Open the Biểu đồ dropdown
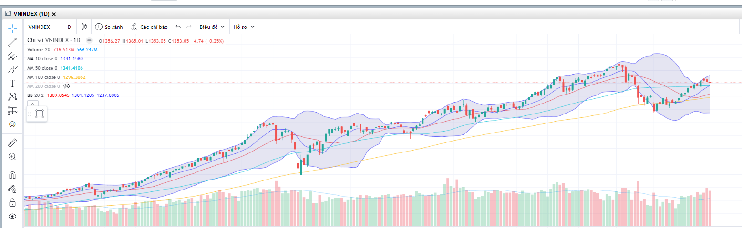742x228 pixels. 212,27
